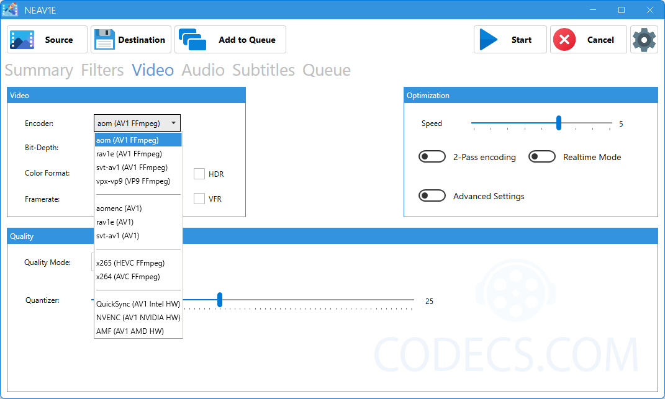Image resolution: width=665 pixels, height=399 pixels.
Task: Click the Start button text
Action: click(521, 40)
